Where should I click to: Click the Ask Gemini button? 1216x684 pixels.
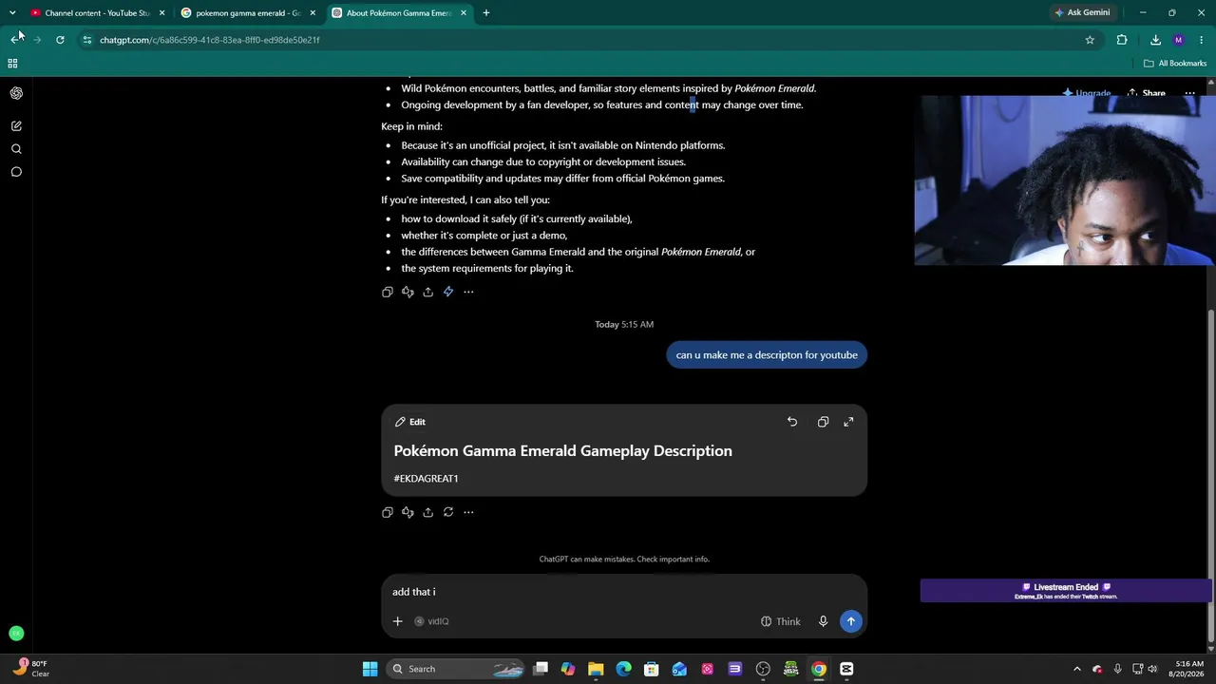pyautogui.click(x=1082, y=13)
